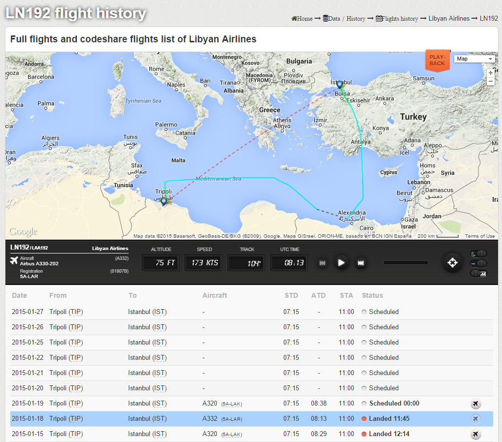Click the red Landed 12:14 status dot
The image size is (502, 442).
364,434
